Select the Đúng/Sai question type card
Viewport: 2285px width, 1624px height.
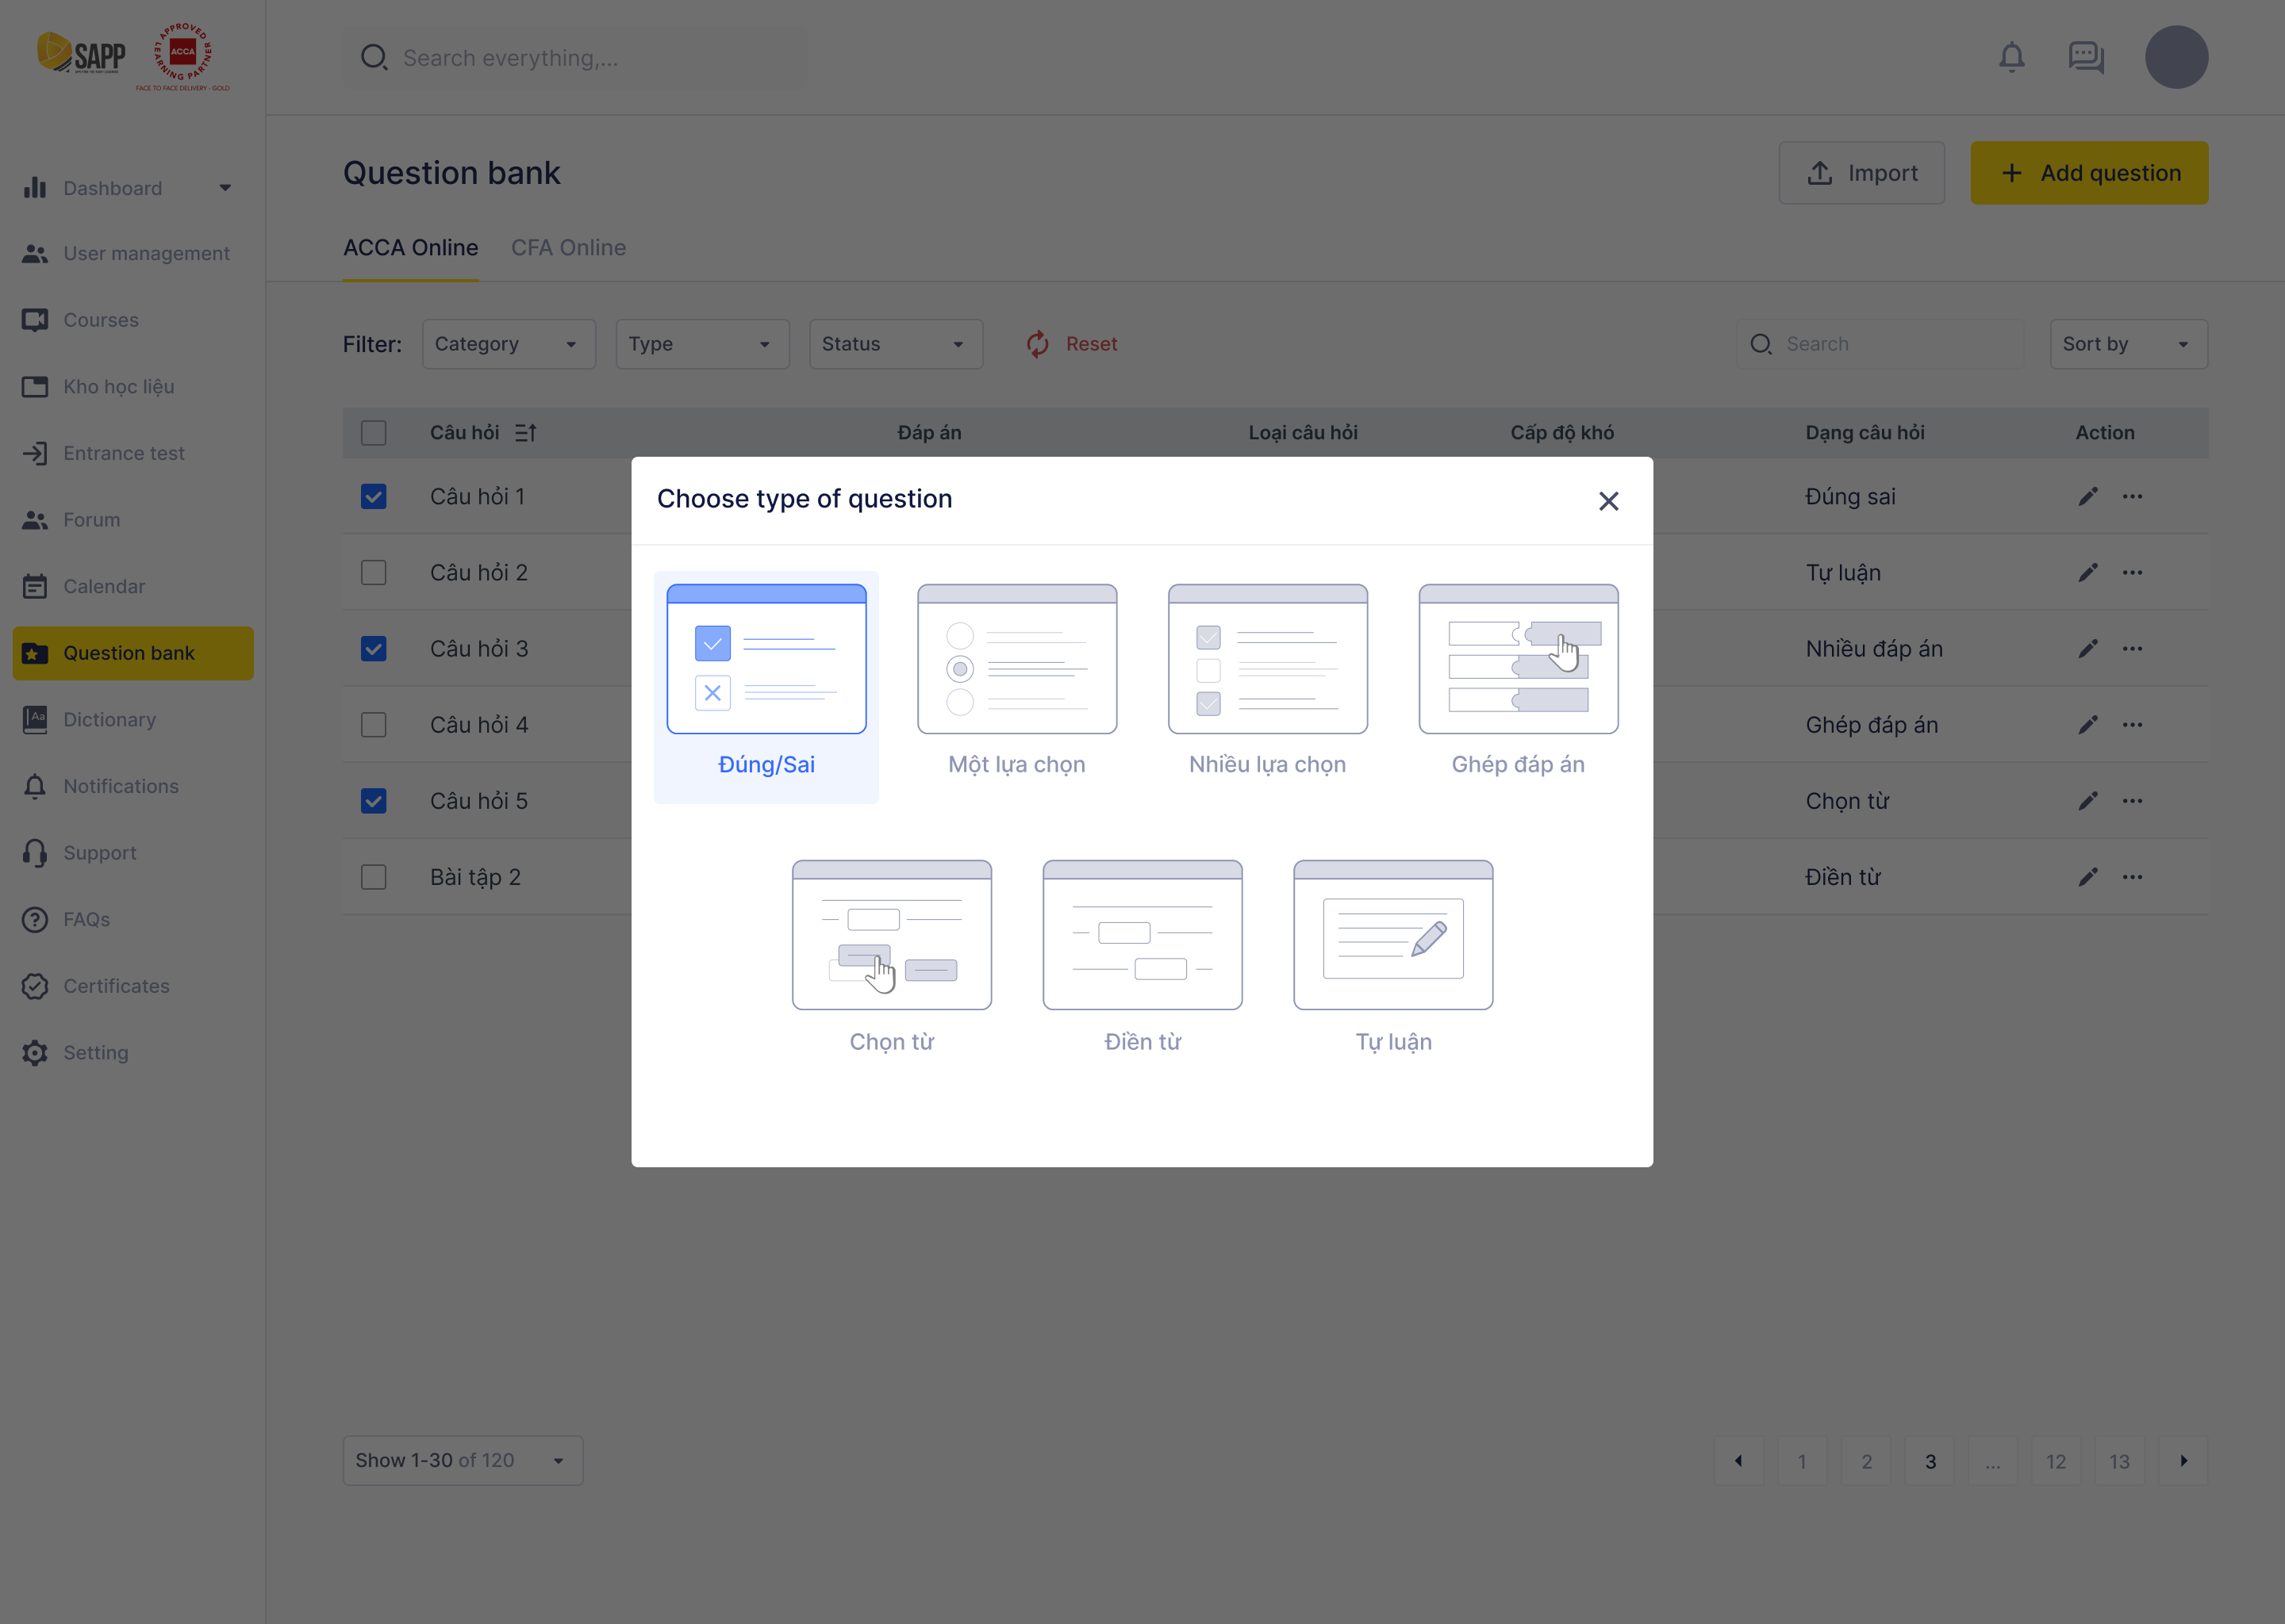pos(766,687)
